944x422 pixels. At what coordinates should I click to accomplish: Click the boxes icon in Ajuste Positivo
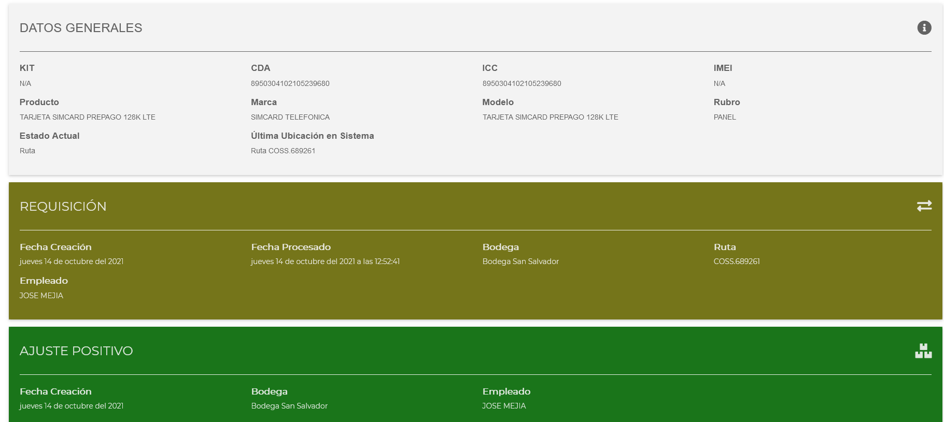coord(923,351)
